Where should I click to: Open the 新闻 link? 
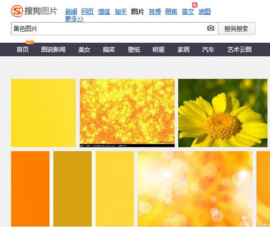(71, 11)
